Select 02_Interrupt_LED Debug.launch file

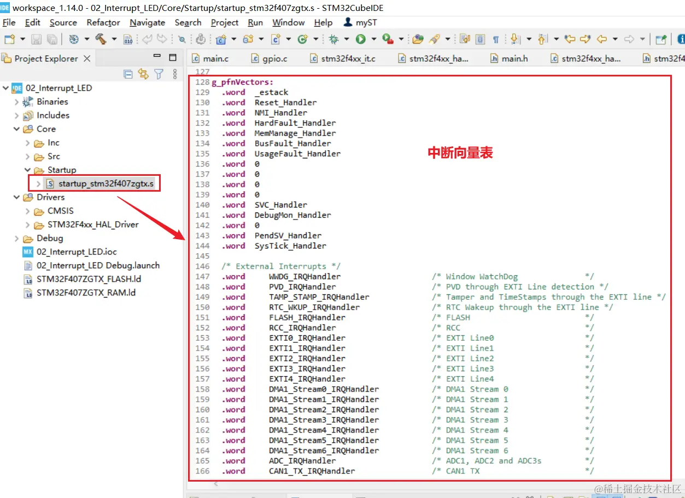pos(91,265)
